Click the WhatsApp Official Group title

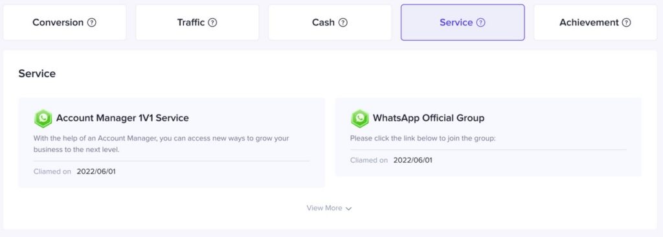pos(429,118)
